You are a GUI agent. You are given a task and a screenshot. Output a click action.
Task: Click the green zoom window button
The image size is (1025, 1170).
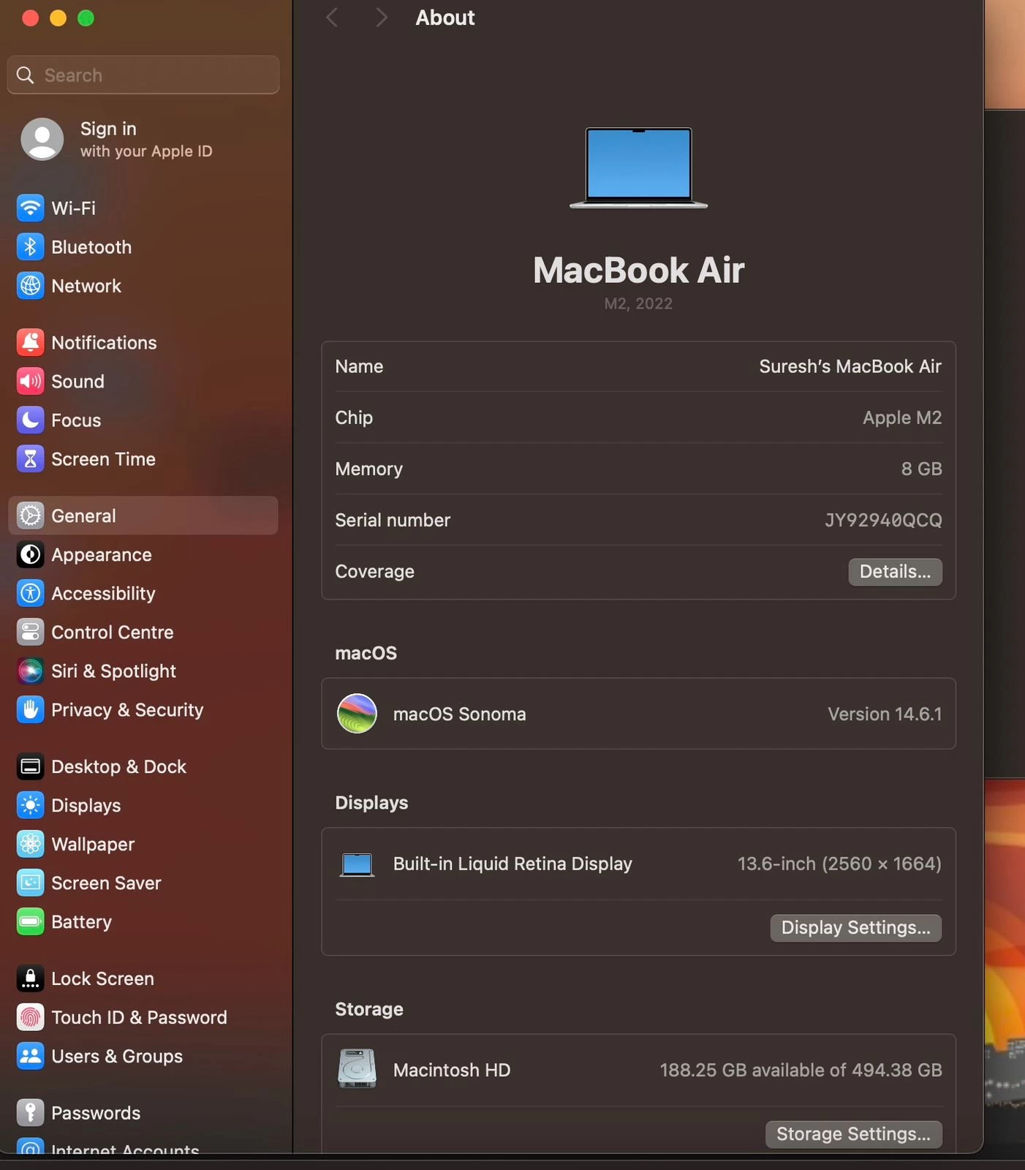tap(86, 18)
